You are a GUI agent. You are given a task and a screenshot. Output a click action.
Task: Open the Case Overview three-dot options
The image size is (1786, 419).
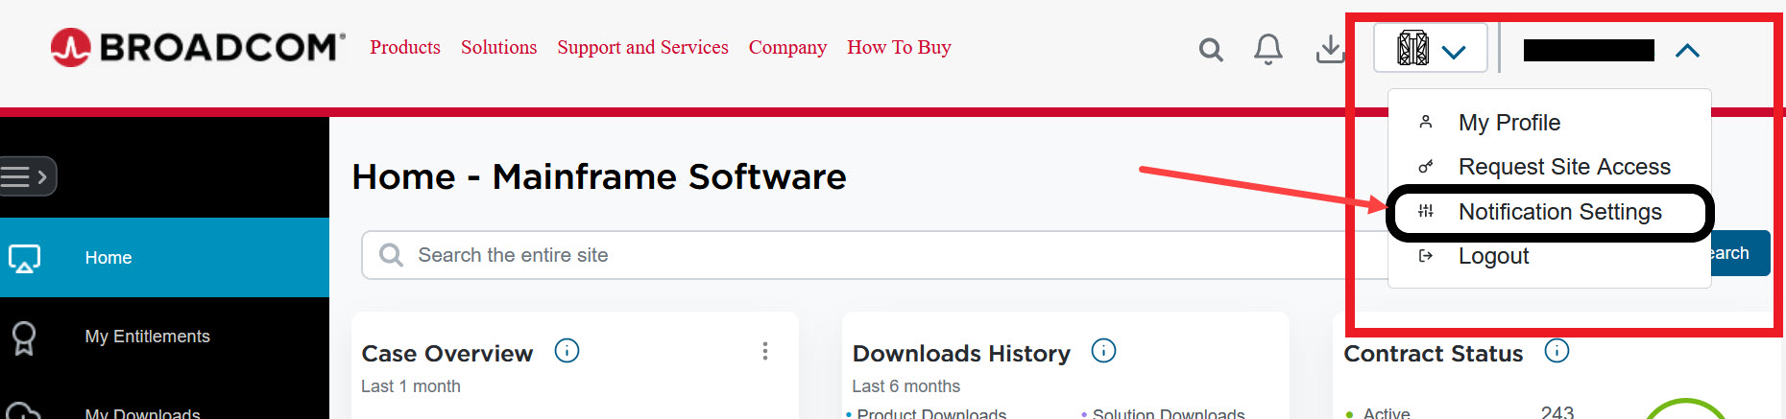point(765,351)
